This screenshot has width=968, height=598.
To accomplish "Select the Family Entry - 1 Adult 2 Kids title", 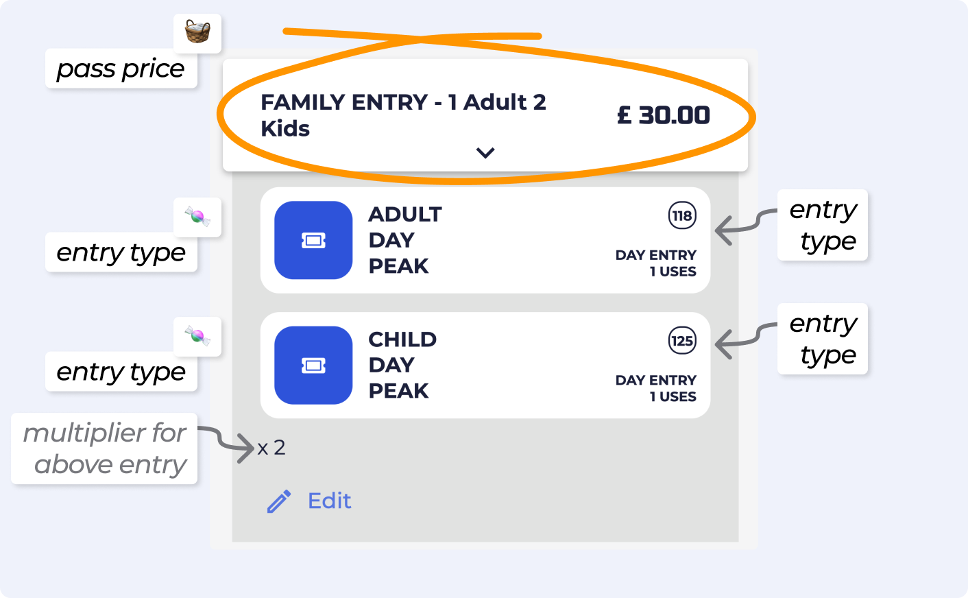I will pos(403,115).
